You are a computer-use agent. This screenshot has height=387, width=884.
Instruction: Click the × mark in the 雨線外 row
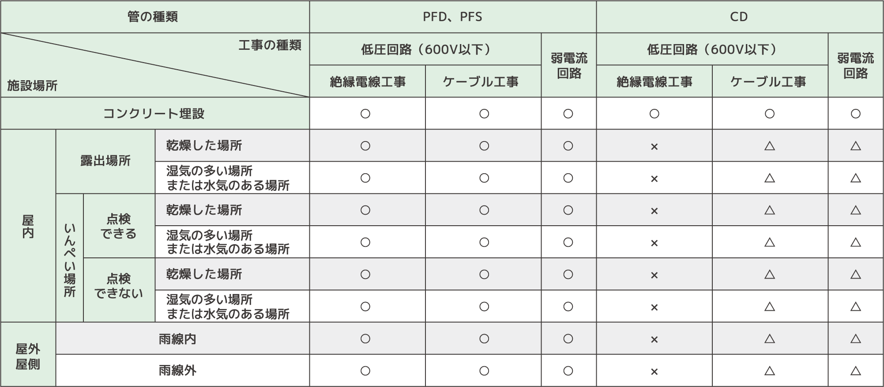(654, 372)
